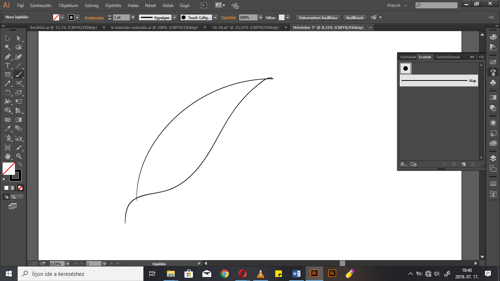Screen dimensions: 500x281
Task: Open the Ablak menu
Action: [x=168, y=5]
